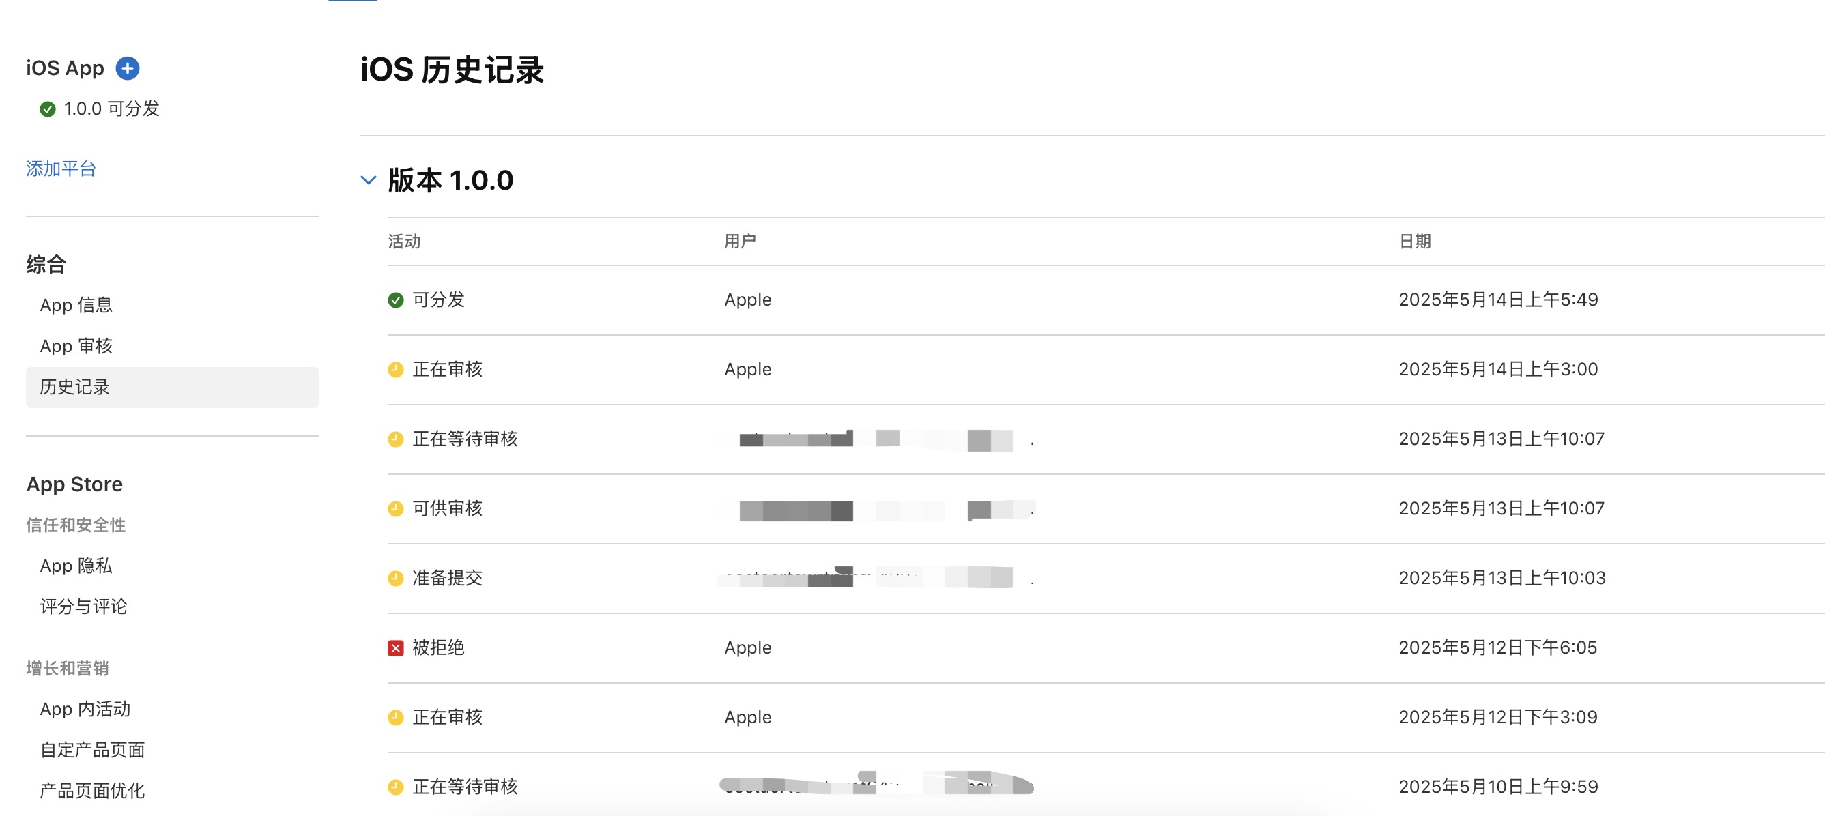Open the 自定产品页面 section
The height and width of the screenshot is (816, 1825).
point(93,749)
